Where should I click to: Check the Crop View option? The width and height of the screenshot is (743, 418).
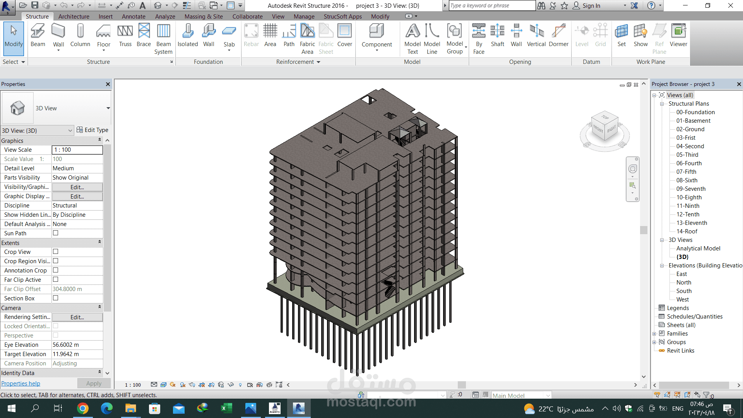pyautogui.click(x=56, y=252)
